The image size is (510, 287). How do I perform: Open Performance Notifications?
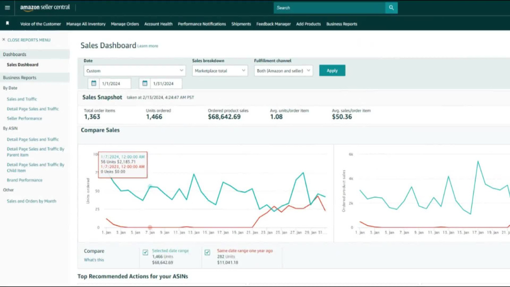point(201,24)
